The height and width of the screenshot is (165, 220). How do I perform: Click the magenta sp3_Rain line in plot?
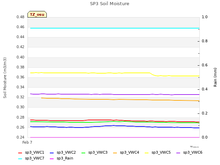pos(115,137)
